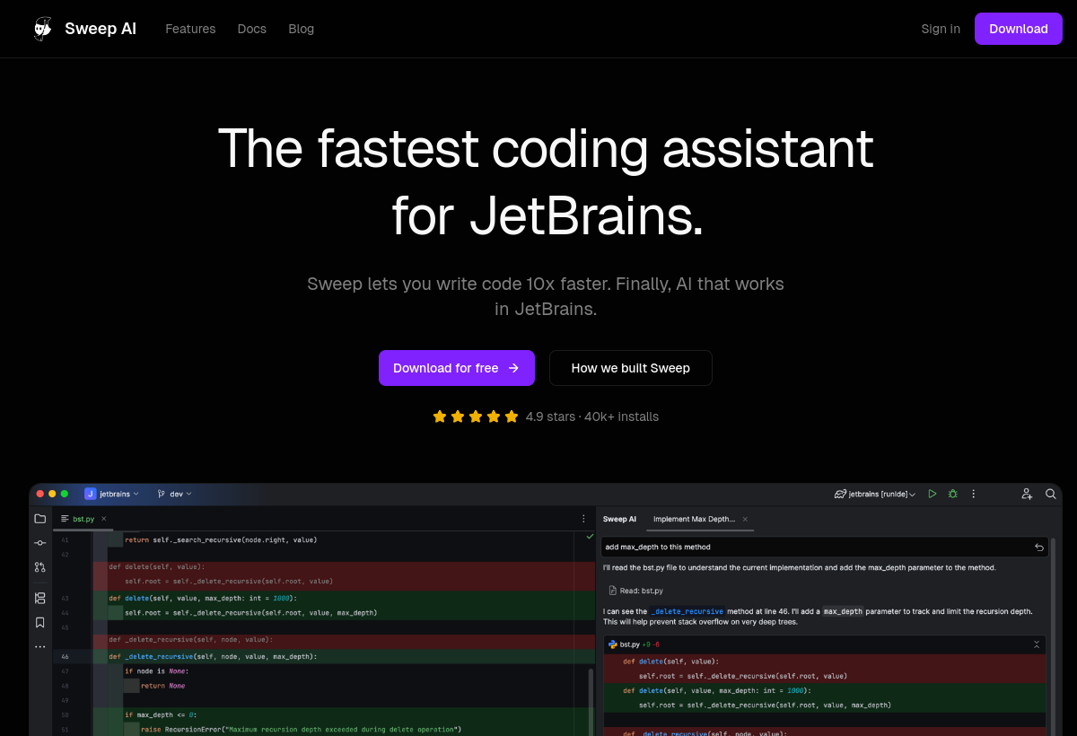
Task: Click the fifth gold rating star
Action: coord(512,416)
